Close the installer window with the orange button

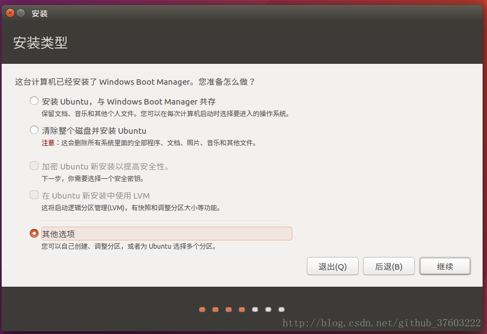pyautogui.click(x=10, y=13)
